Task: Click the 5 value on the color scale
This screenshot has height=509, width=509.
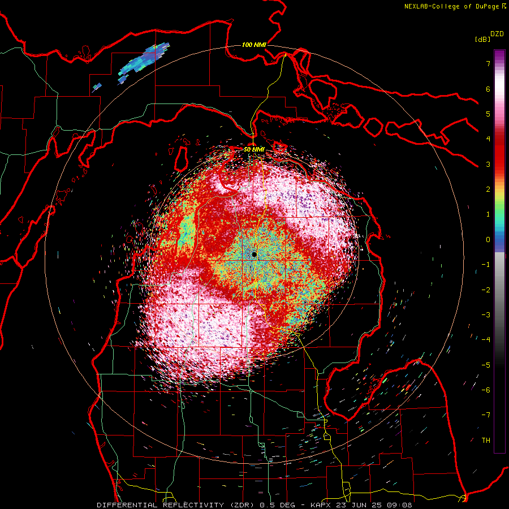Action: [488, 114]
